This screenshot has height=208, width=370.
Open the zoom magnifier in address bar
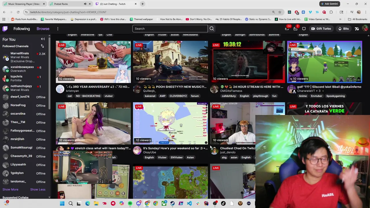click(x=273, y=12)
